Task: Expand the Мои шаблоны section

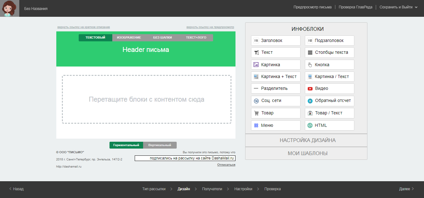Action: (307, 153)
